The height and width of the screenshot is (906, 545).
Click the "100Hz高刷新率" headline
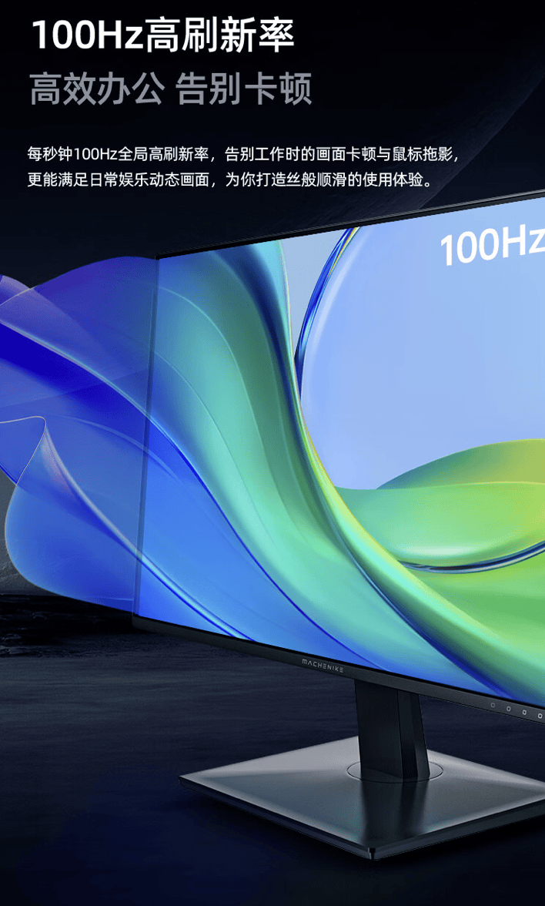click(163, 35)
